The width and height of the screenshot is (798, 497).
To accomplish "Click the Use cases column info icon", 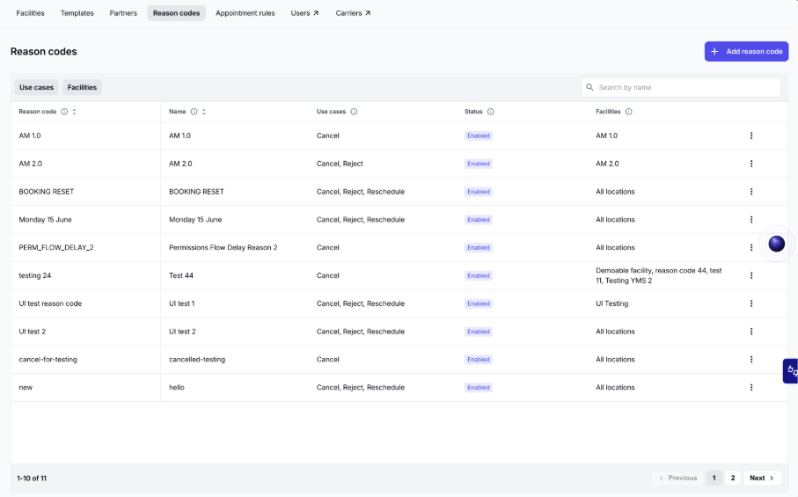I will pyautogui.click(x=354, y=112).
